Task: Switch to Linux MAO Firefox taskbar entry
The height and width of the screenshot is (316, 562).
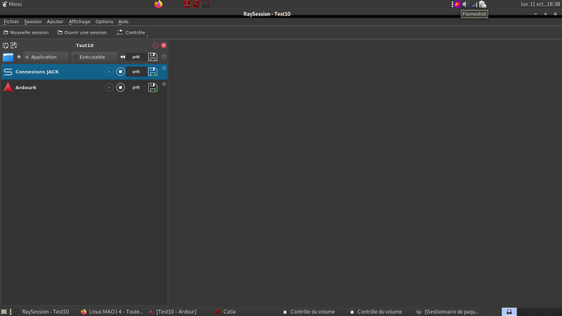Action: (112, 312)
